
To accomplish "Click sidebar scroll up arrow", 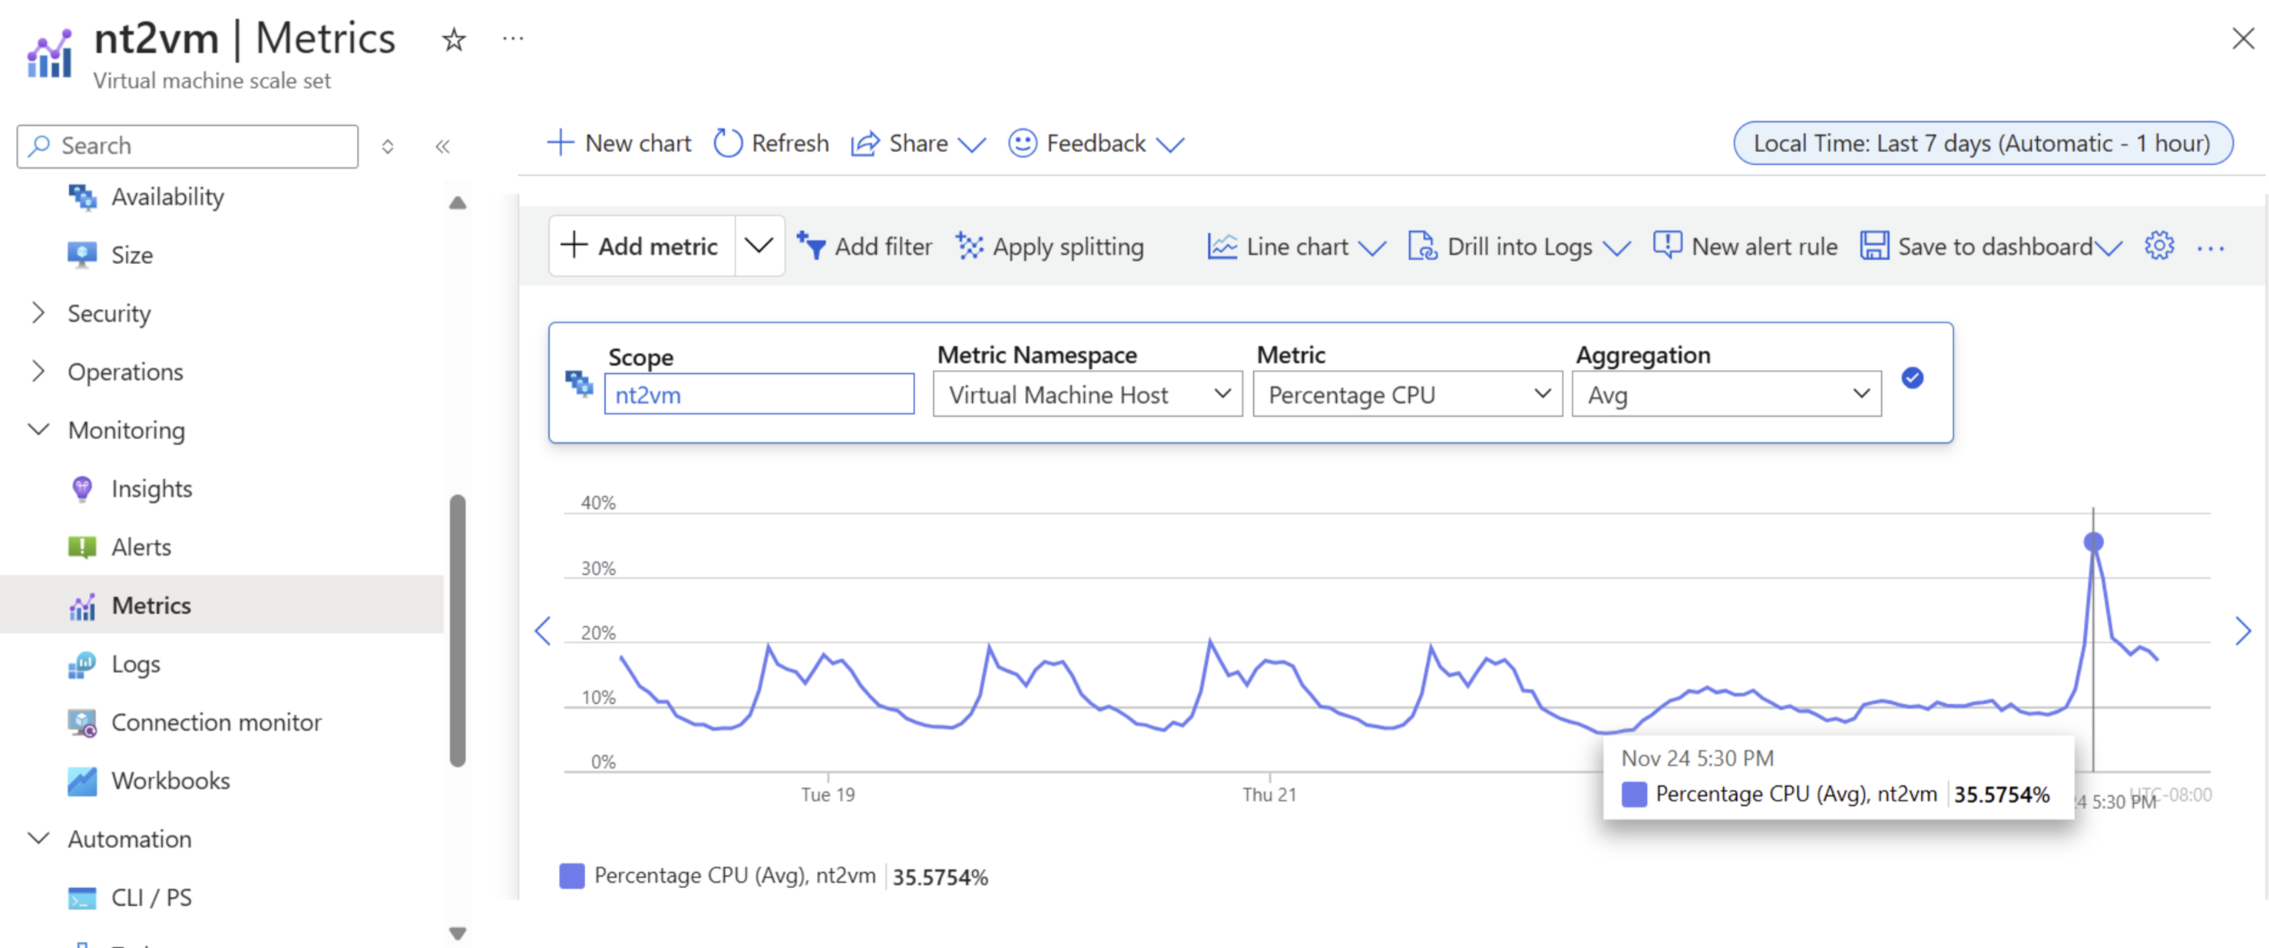I will 457,203.
